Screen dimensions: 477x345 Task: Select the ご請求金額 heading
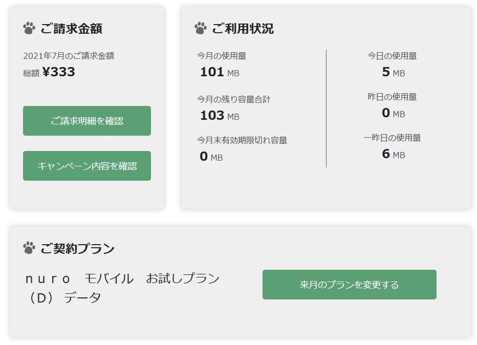tap(71, 29)
